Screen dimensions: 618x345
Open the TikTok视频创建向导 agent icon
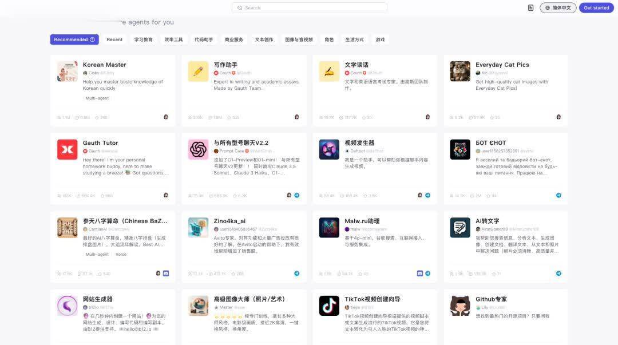point(329,306)
